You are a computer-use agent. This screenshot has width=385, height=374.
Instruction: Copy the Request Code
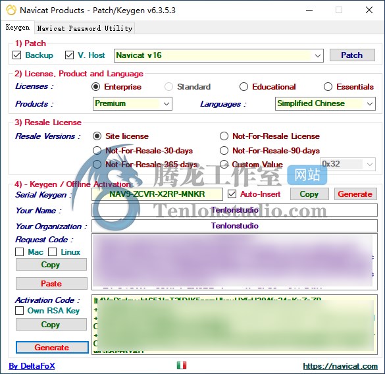(51, 265)
